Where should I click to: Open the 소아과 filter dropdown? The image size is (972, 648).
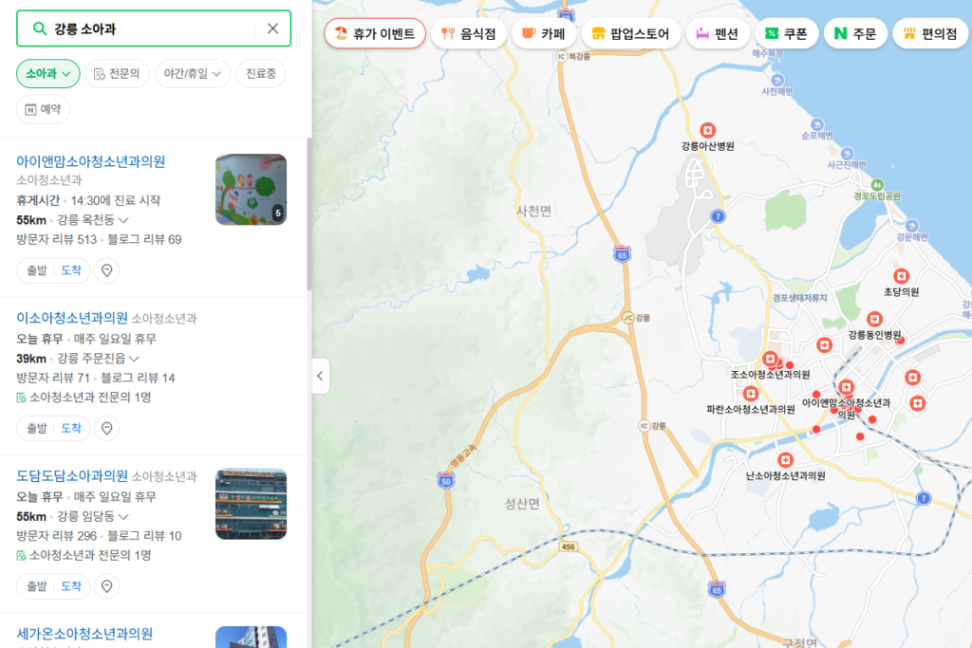[47, 73]
